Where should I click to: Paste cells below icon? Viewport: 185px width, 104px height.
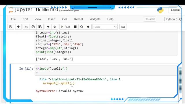[40, 27]
